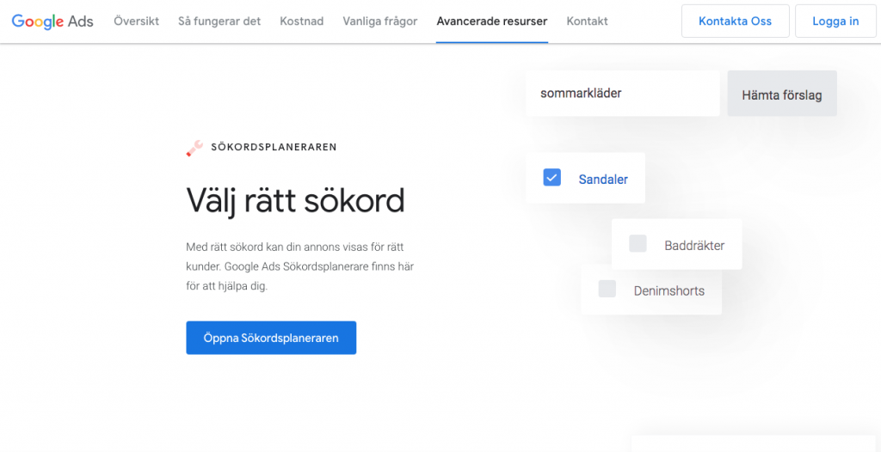This screenshot has width=881, height=452.
Task: Click the Öppna Sökordsplaneraren button
Action: point(271,338)
